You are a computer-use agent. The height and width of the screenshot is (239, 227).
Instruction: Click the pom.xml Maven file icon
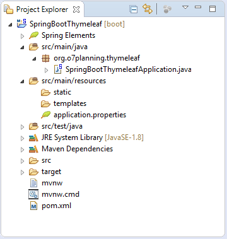coord(33,206)
